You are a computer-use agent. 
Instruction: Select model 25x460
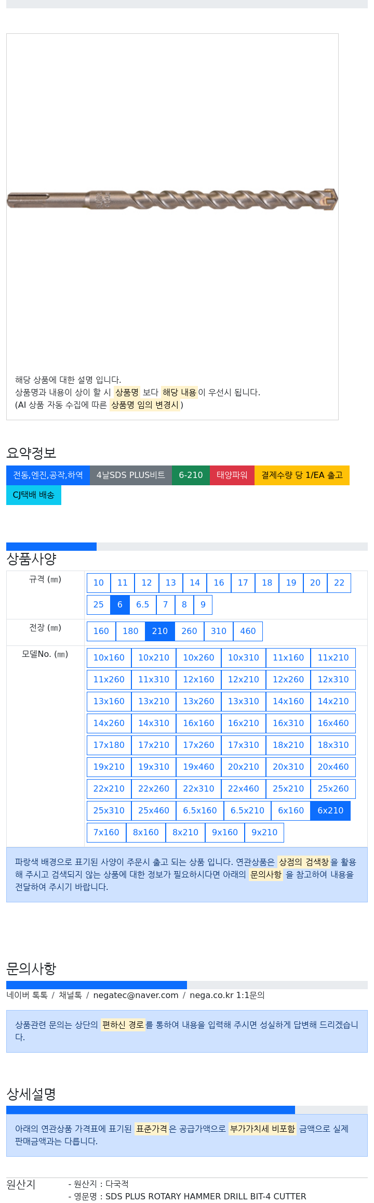click(x=154, y=811)
